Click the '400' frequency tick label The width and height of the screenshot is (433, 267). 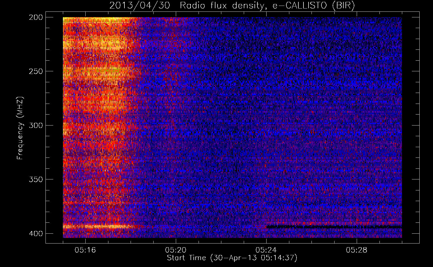pos(36,233)
